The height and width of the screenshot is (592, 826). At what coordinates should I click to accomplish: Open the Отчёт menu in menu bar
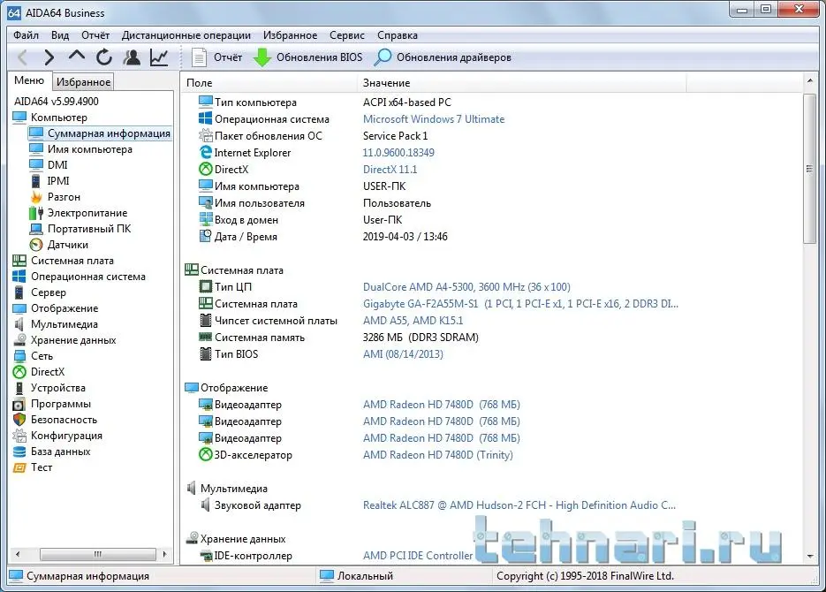(x=95, y=35)
